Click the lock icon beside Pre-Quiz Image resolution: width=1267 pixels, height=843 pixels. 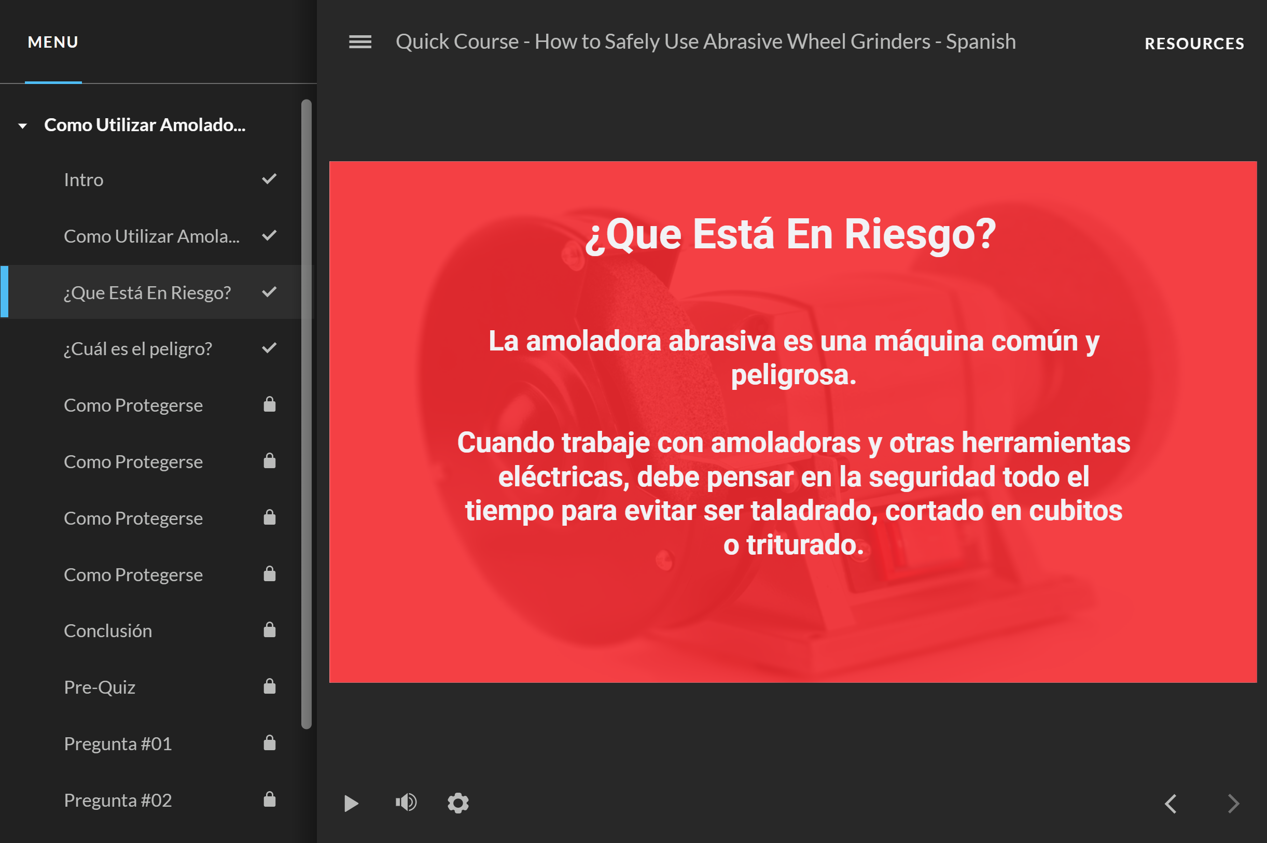click(270, 686)
